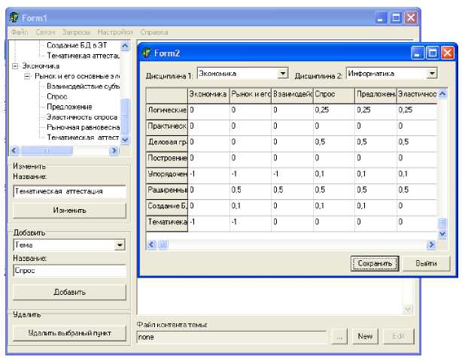
Task: Collapse the Рынок и его основные tree node
Action: (x=26, y=77)
